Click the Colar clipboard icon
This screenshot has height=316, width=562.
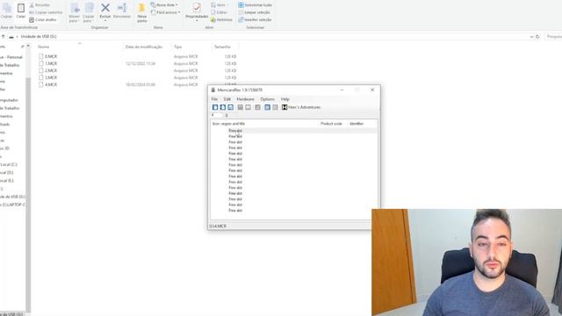(21, 8)
